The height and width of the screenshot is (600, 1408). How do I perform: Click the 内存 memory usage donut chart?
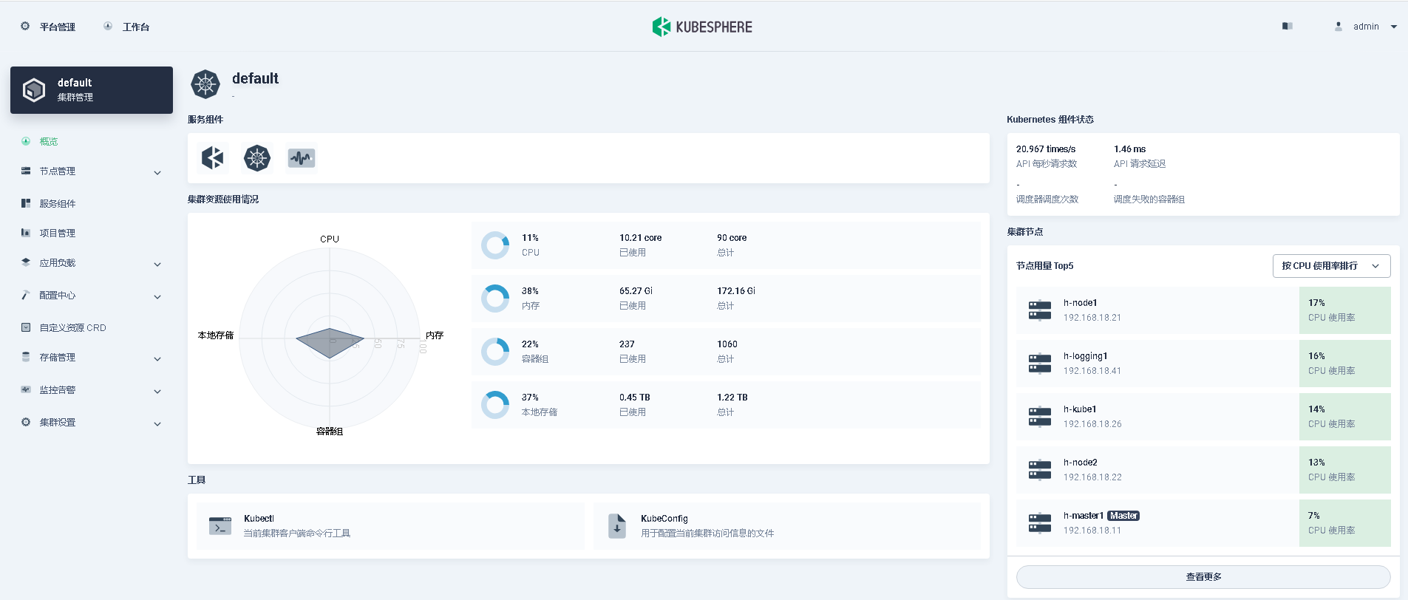[495, 299]
